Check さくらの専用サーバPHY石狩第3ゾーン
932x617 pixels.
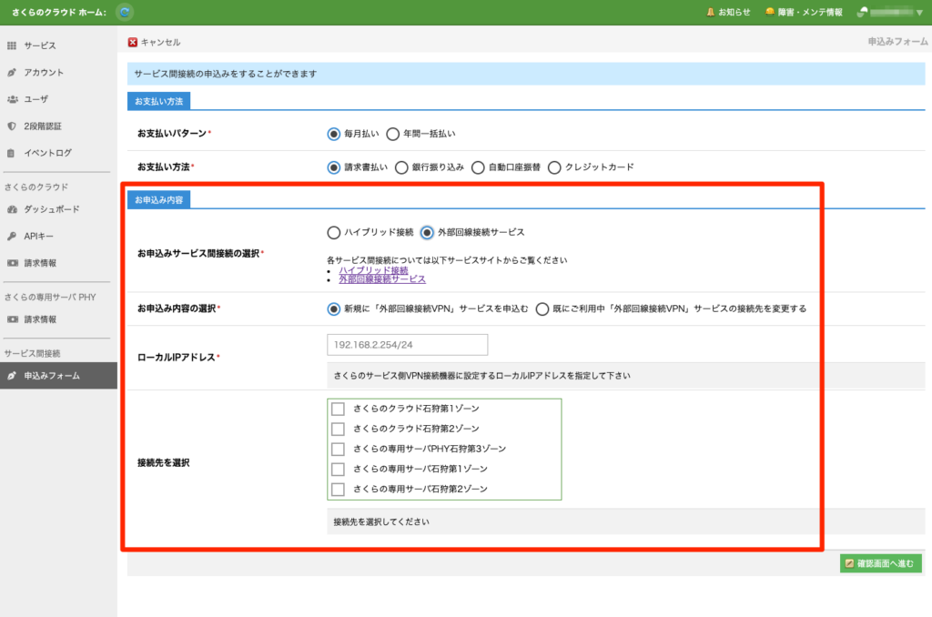pos(338,449)
